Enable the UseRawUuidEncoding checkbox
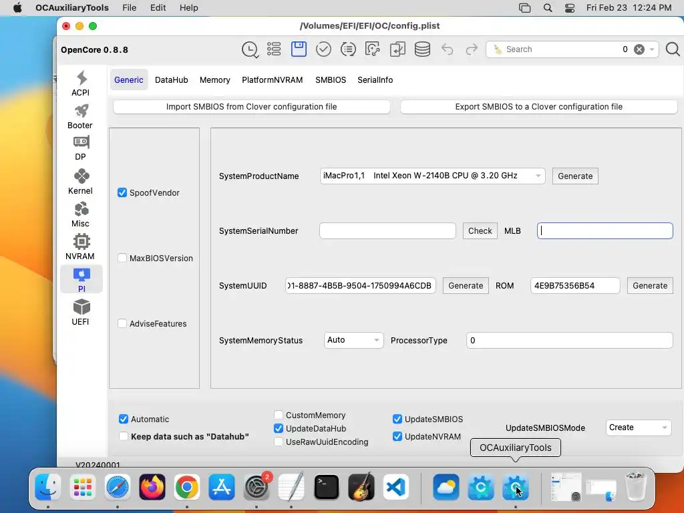The height and width of the screenshot is (513, 684). click(279, 442)
